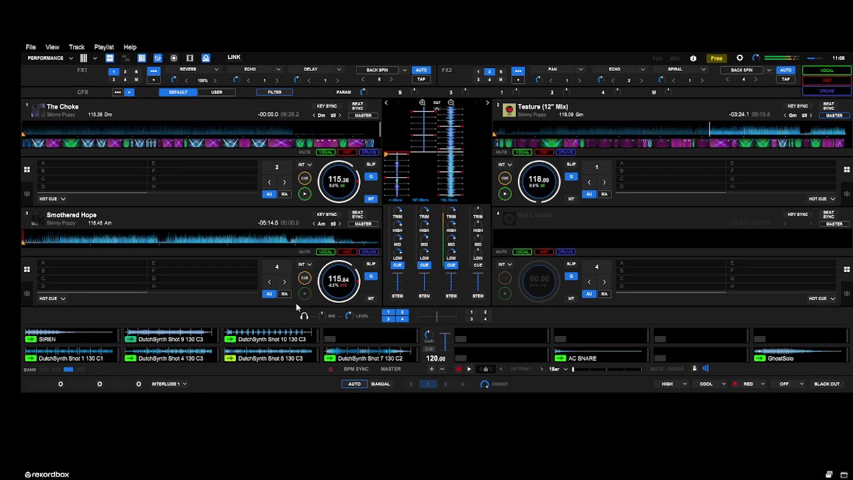Screen dimensions: 853x480
Task: Set deck 2 as MASTER
Action: [x=834, y=115]
